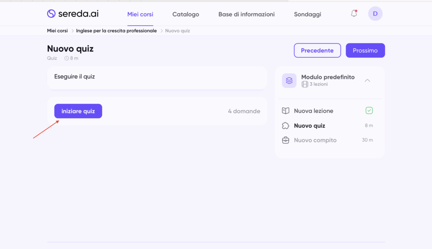
Task: Open the Sondaggi tab
Action: pyautogui.click(x=307, y=14)
